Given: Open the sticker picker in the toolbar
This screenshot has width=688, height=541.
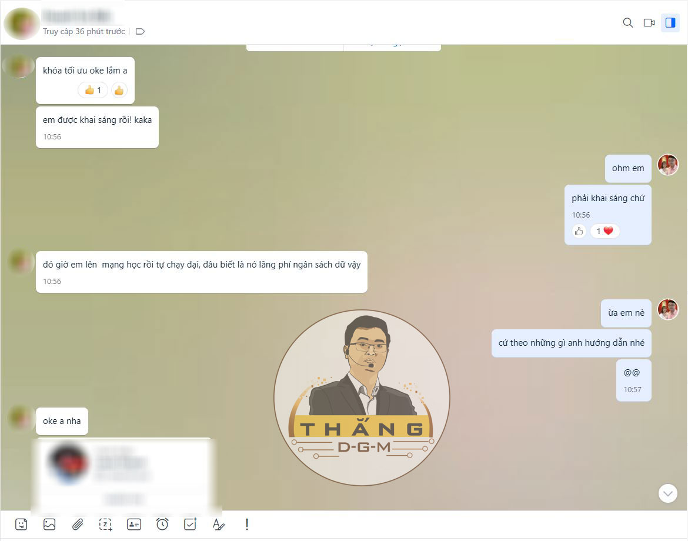Looking at the screenshot, I should 21,525.
